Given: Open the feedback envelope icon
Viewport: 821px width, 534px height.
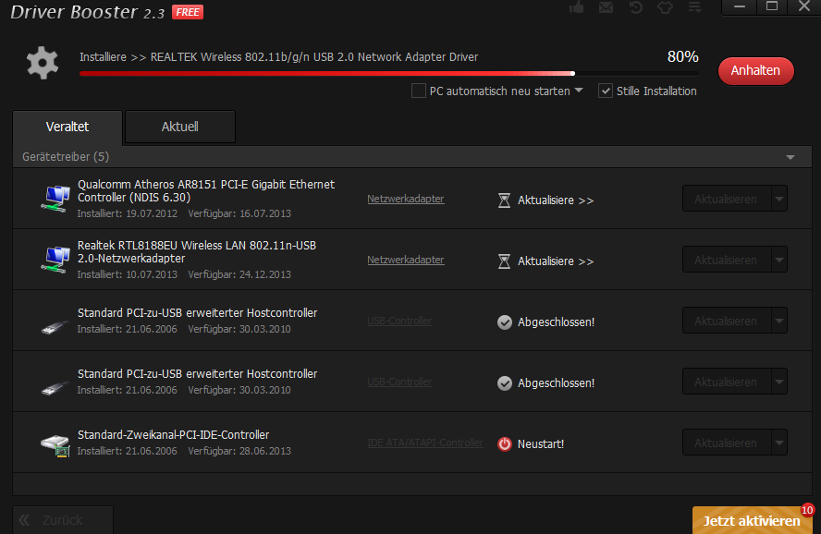Looking at the screenshot, I should (x=606, y=7).
